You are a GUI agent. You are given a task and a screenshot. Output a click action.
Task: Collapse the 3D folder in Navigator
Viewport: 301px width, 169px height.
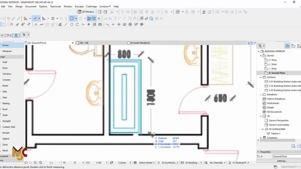coord(261,116)
